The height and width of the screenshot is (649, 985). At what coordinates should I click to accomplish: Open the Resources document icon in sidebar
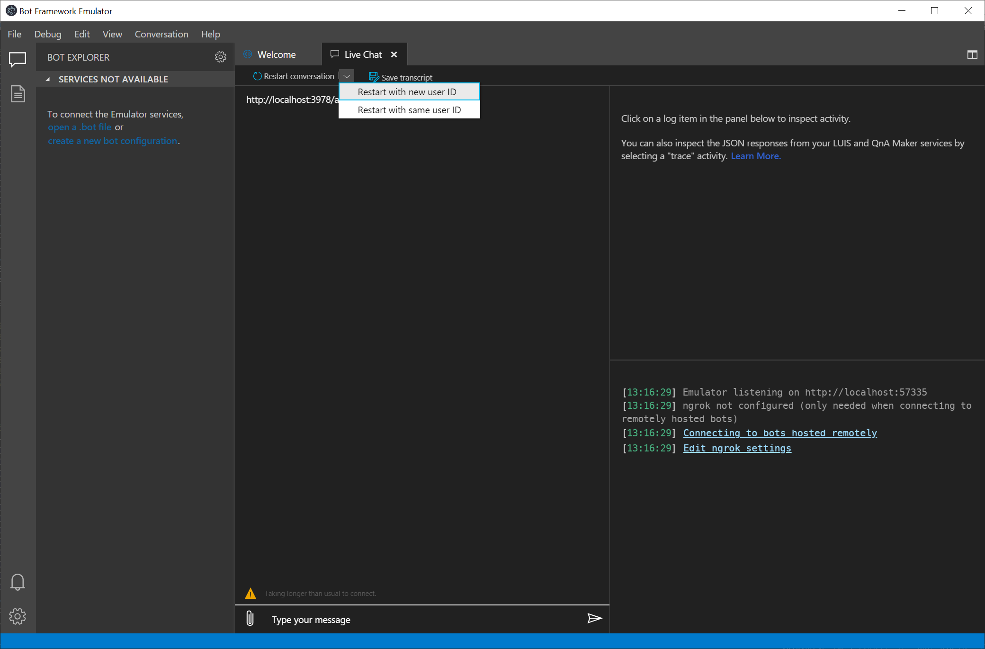[18, 94]
